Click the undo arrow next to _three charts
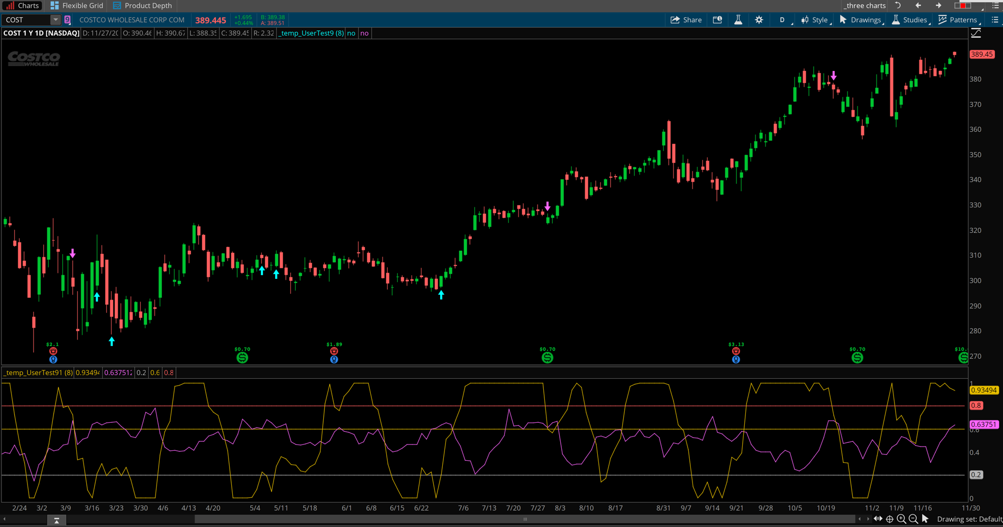The height and width of the screenshot is (527, 1003). 898,5
